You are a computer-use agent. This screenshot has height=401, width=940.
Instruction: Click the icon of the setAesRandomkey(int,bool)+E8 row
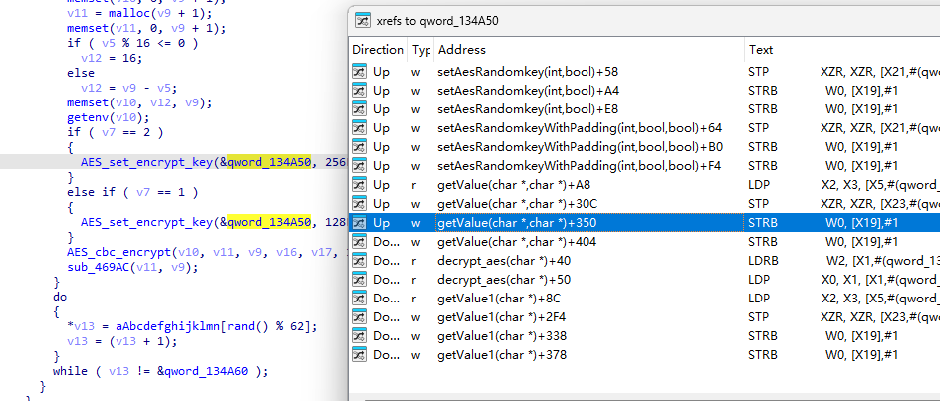pyautogui.click(x=360, y=109)
